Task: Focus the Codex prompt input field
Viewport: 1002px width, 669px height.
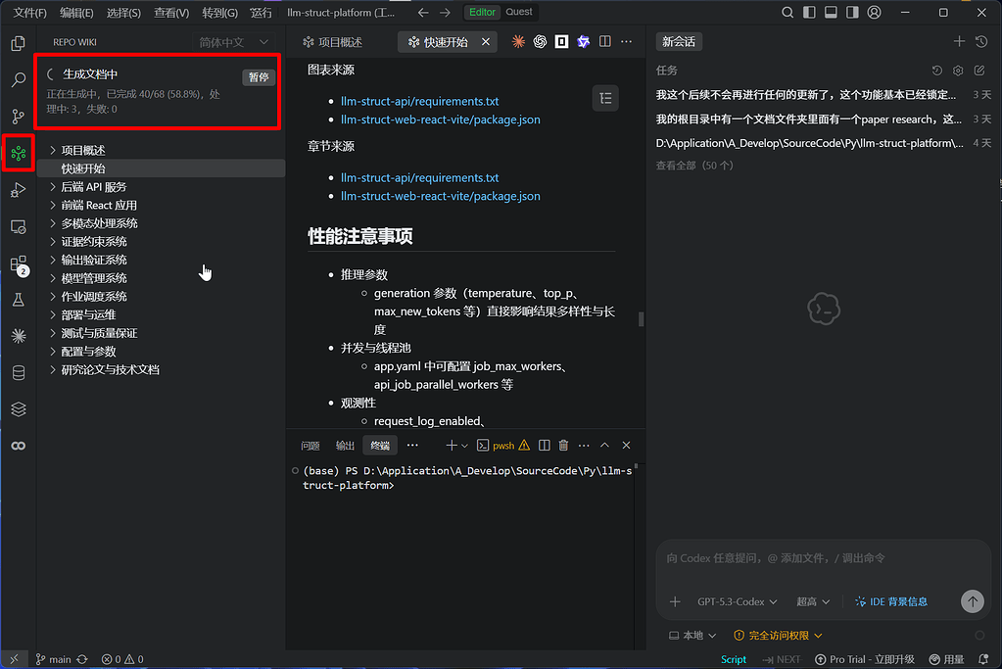Action: point(823,558)
